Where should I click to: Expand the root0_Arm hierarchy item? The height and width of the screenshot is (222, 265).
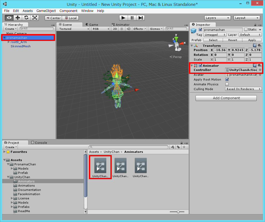pos(9,42)
